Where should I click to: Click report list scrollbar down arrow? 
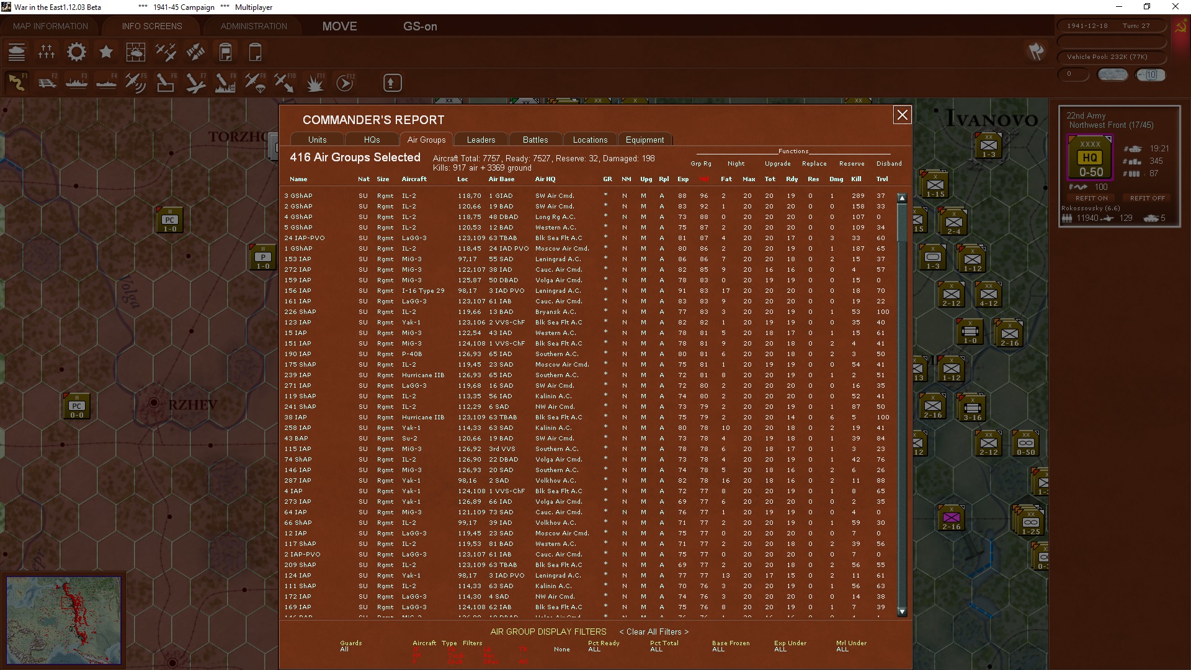click(x=902, y=612)
